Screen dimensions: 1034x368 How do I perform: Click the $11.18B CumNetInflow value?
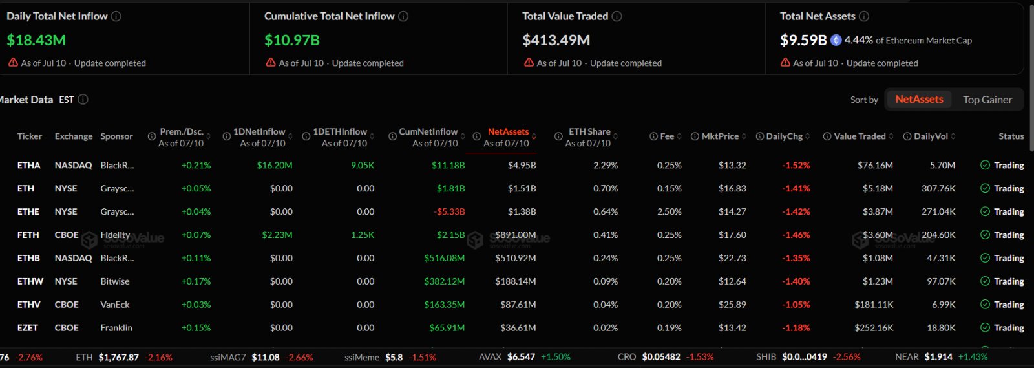click(448, 165)
